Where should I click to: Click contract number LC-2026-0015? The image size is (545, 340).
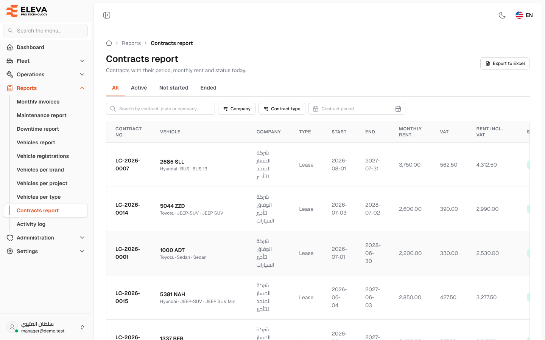coord(128,297)
